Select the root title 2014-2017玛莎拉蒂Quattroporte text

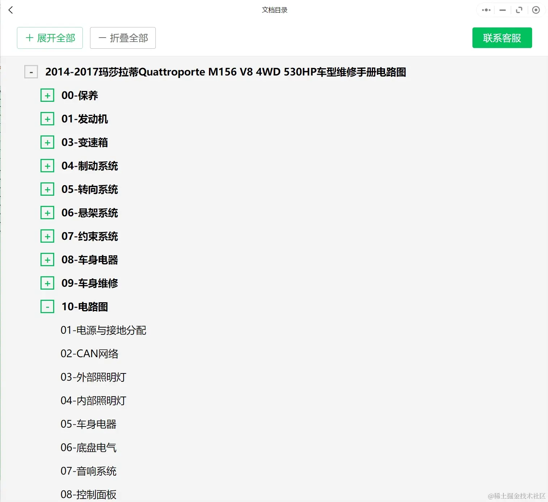click(226, 72)
